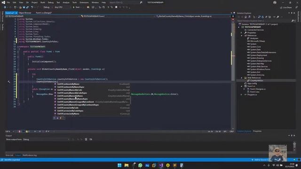The height and width of the screenshot is (169, 301).
Task: Click the warning indicator icon below editor
Action: click(27, 131)
